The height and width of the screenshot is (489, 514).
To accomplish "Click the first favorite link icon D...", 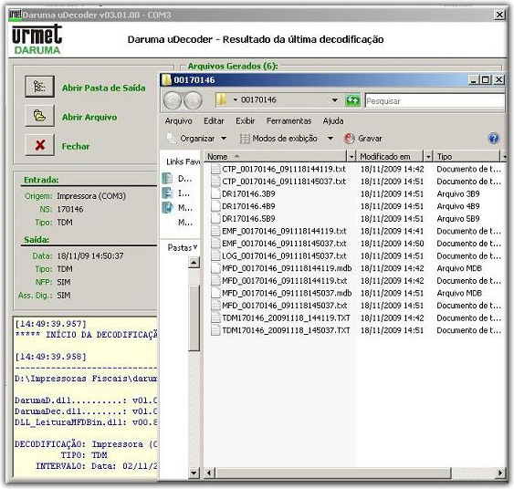I will (167, 178).
